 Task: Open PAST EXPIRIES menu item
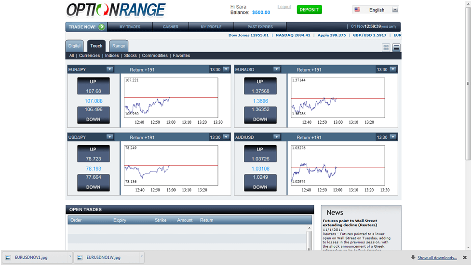pyautogui.click(x=260, y=27)
